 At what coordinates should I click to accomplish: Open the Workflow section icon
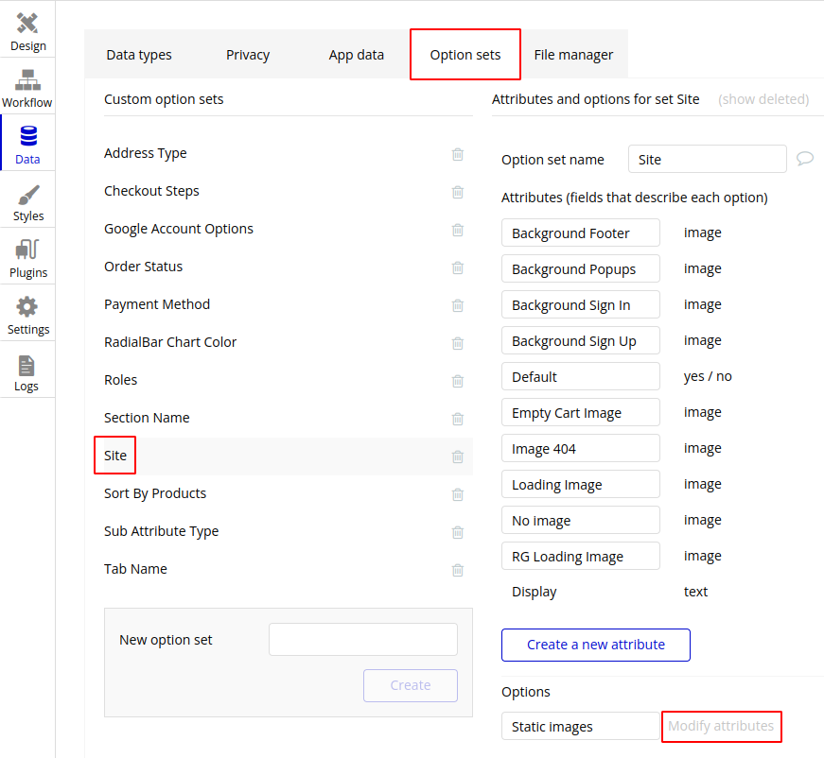click(x=27, y=88)
